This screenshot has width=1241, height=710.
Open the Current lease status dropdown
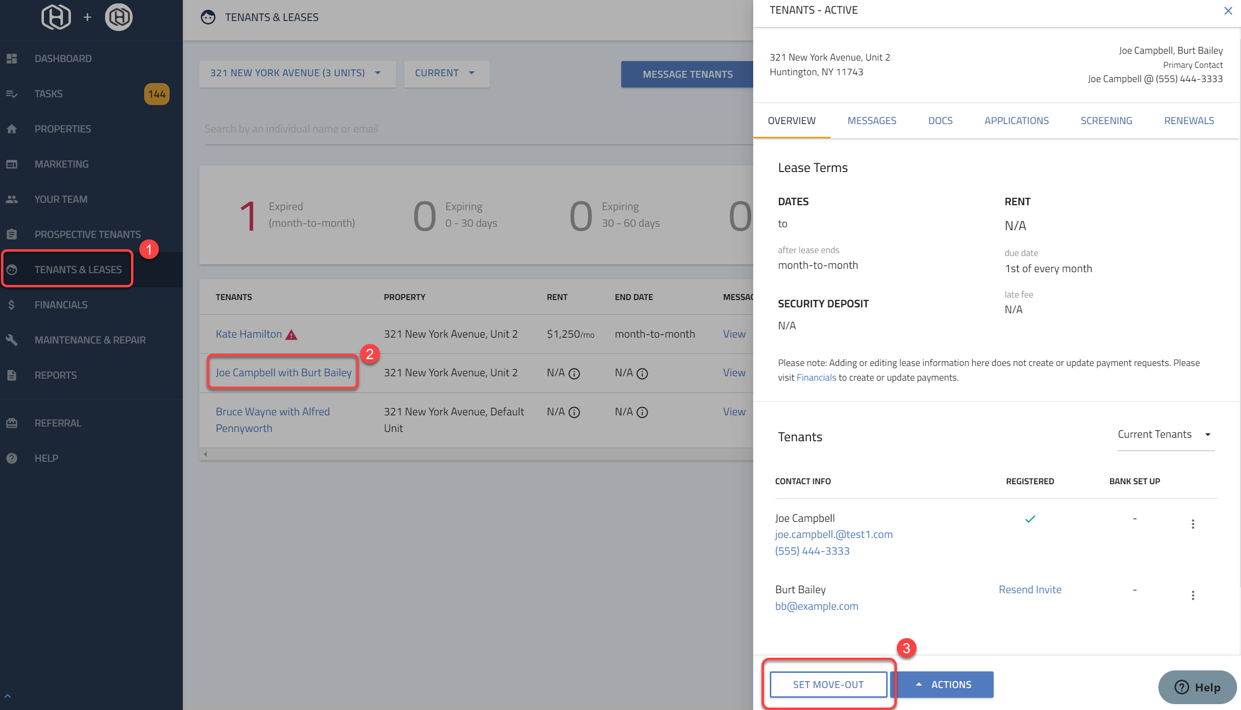(x=446, y=73)
